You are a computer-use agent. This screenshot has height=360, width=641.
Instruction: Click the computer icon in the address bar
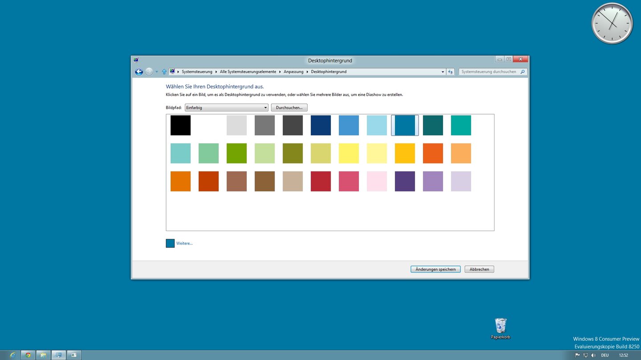click(x=172, y=71)
